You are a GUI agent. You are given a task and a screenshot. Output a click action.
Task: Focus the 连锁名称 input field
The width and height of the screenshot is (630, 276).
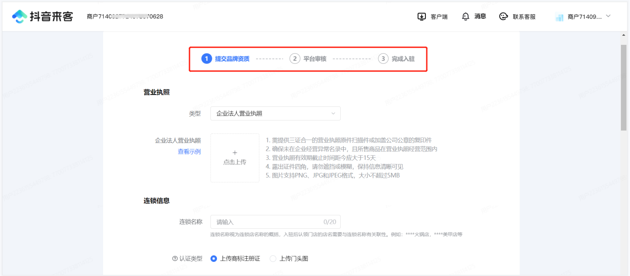[276, 222]
